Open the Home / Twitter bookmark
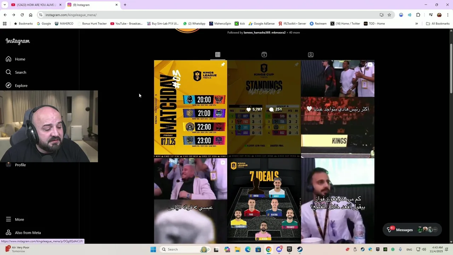Viewport: 453px width, 255px height. coord(345,24)
